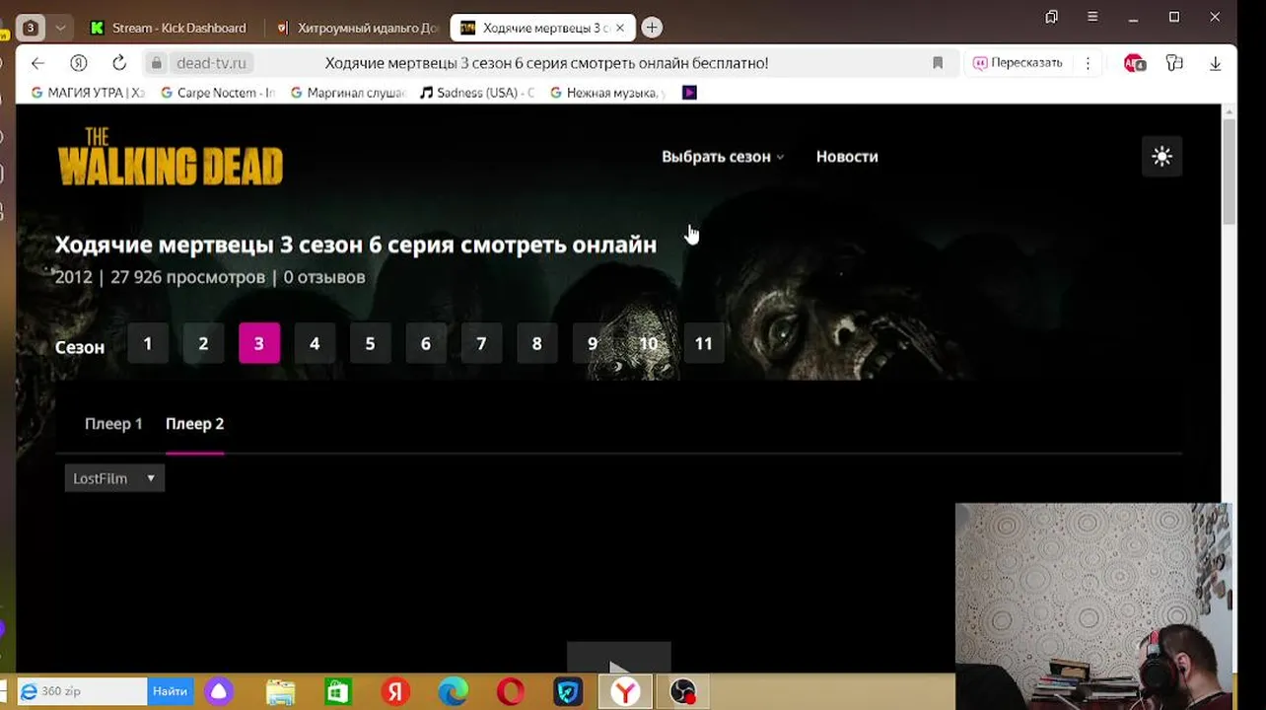The image size is (1266, 710).
Task: Switch to Плеер 1 tab
Action: (x=113, y=424)
